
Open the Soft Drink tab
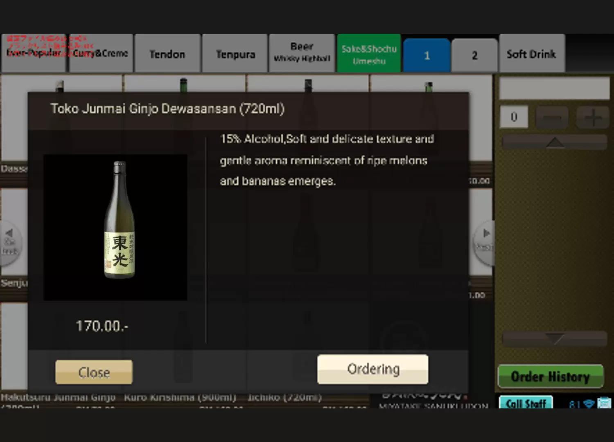pos(532,54)
